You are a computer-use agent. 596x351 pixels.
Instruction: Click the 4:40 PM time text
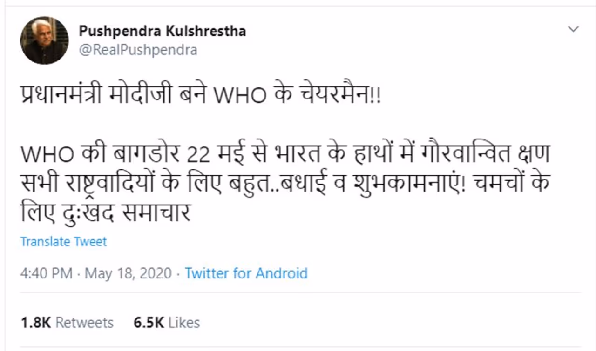[46, 273]
